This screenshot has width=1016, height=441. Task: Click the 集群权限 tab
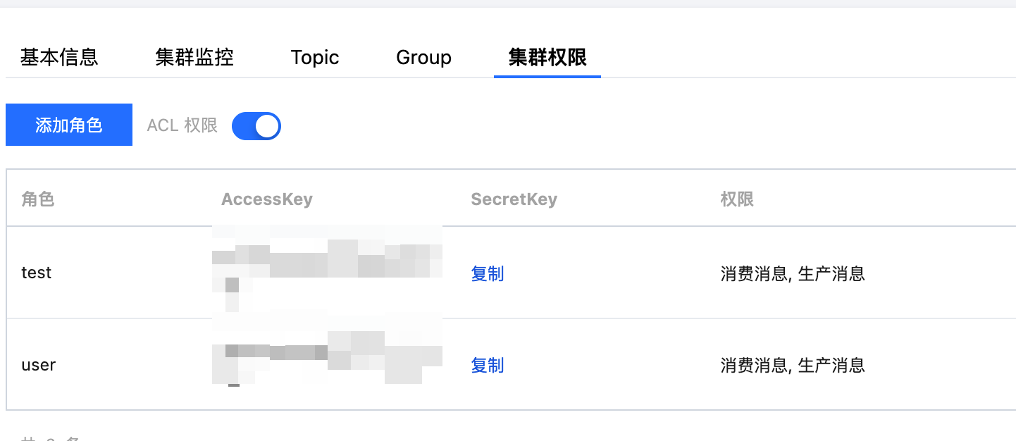pos(547,57)
